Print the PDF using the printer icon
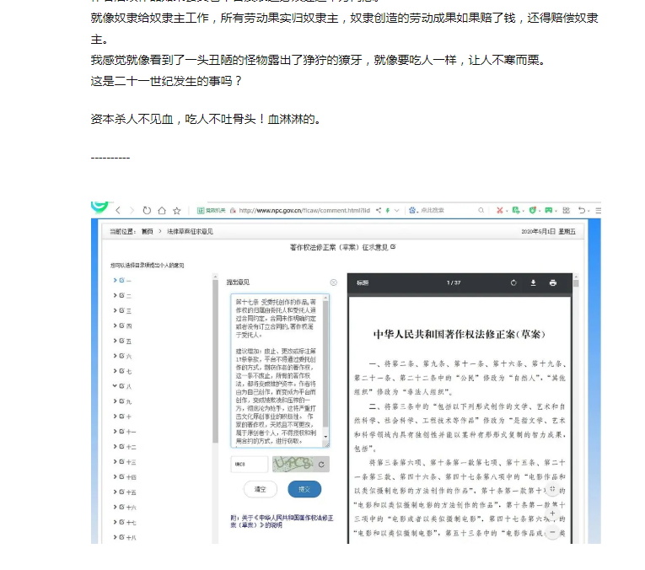This screenshot has width=645, height=570. point(553,282)
